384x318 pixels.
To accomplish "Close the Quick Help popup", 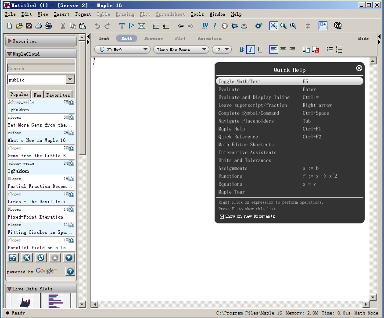I will pos(359,68).
